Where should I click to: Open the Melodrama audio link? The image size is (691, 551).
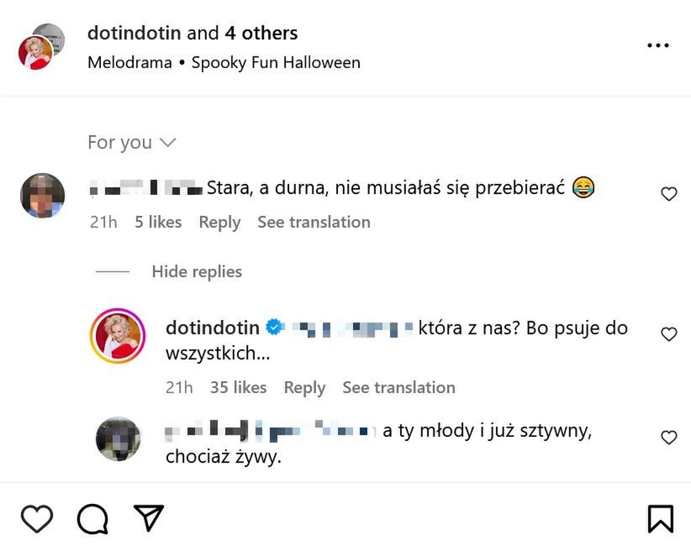pyautogui.click(x=129, y=62)
